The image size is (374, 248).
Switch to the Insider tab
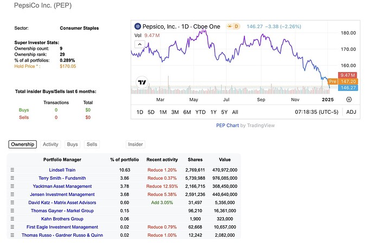pos(136,144)
